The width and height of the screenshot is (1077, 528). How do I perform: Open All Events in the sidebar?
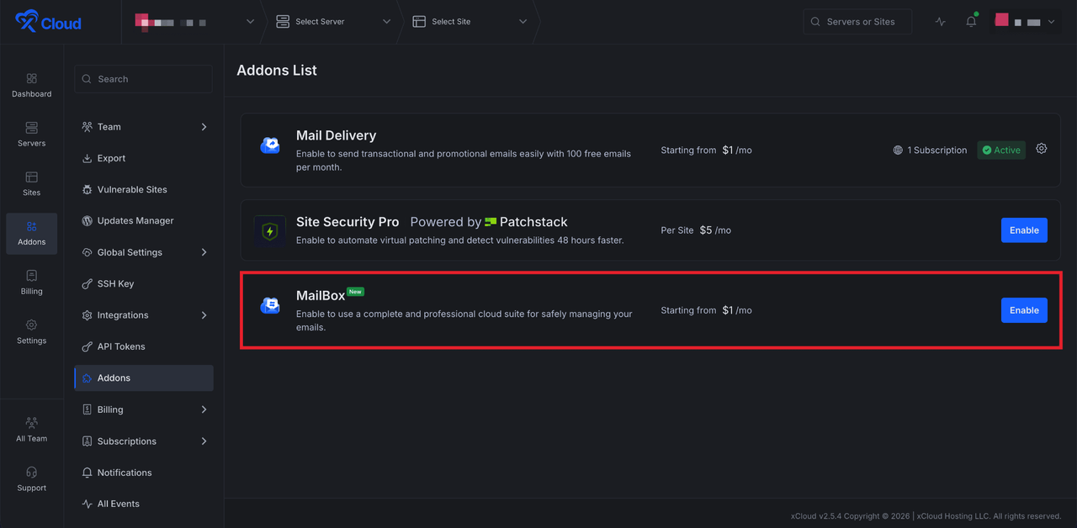pos(144,504)
